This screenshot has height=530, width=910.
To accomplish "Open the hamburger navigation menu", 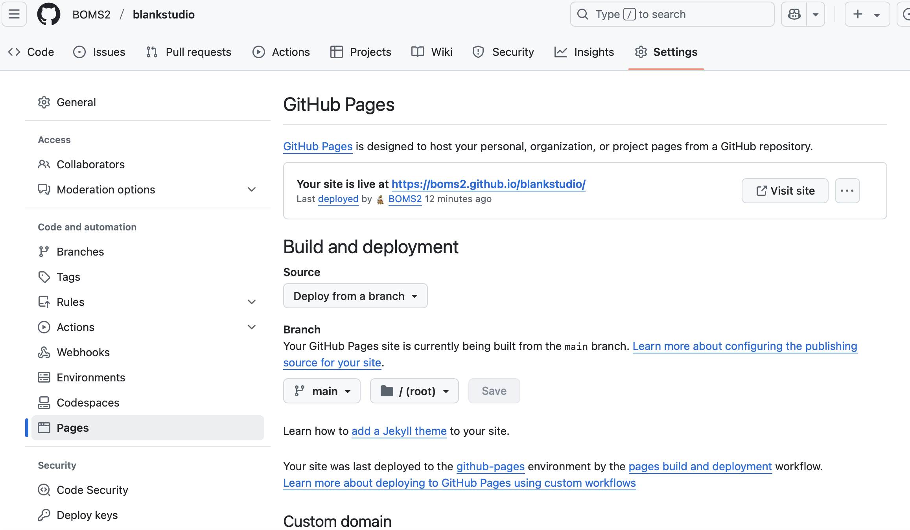I will tap(14, 14).
